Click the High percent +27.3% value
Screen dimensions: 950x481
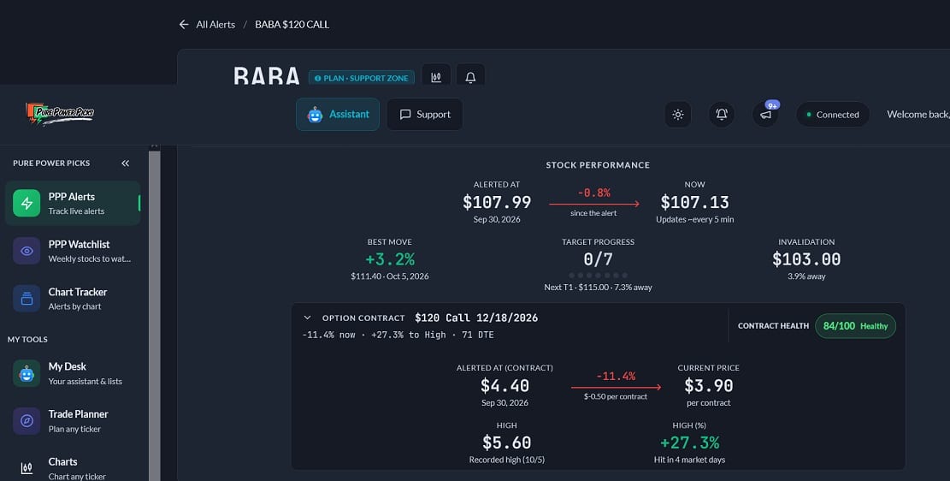(689, 442)
